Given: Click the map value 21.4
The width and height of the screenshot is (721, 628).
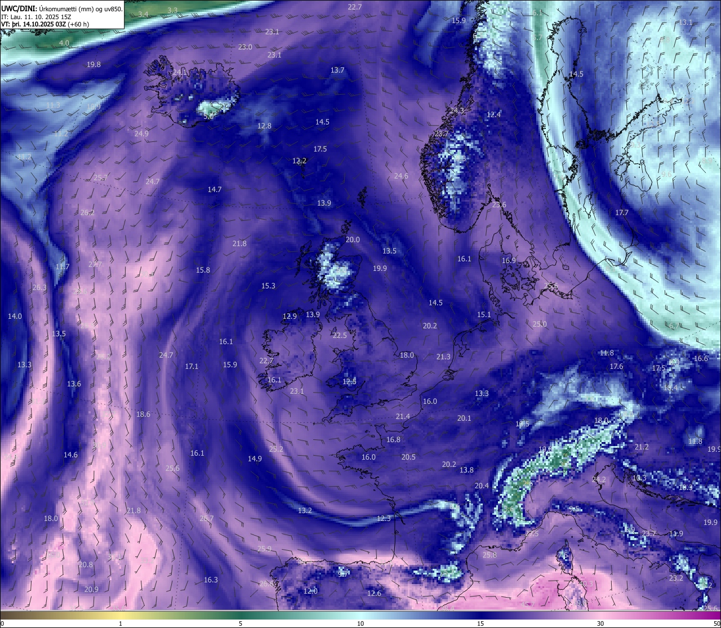Looking at the screenshot, I should (x=403, y=416).
